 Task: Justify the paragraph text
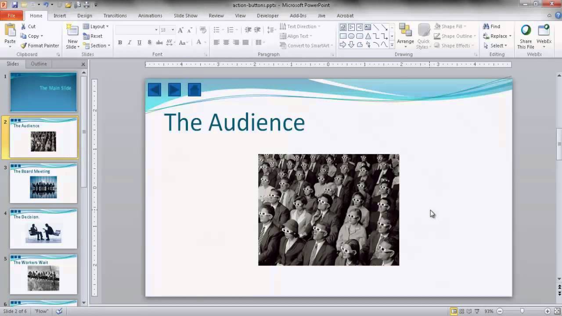[245, 43]
